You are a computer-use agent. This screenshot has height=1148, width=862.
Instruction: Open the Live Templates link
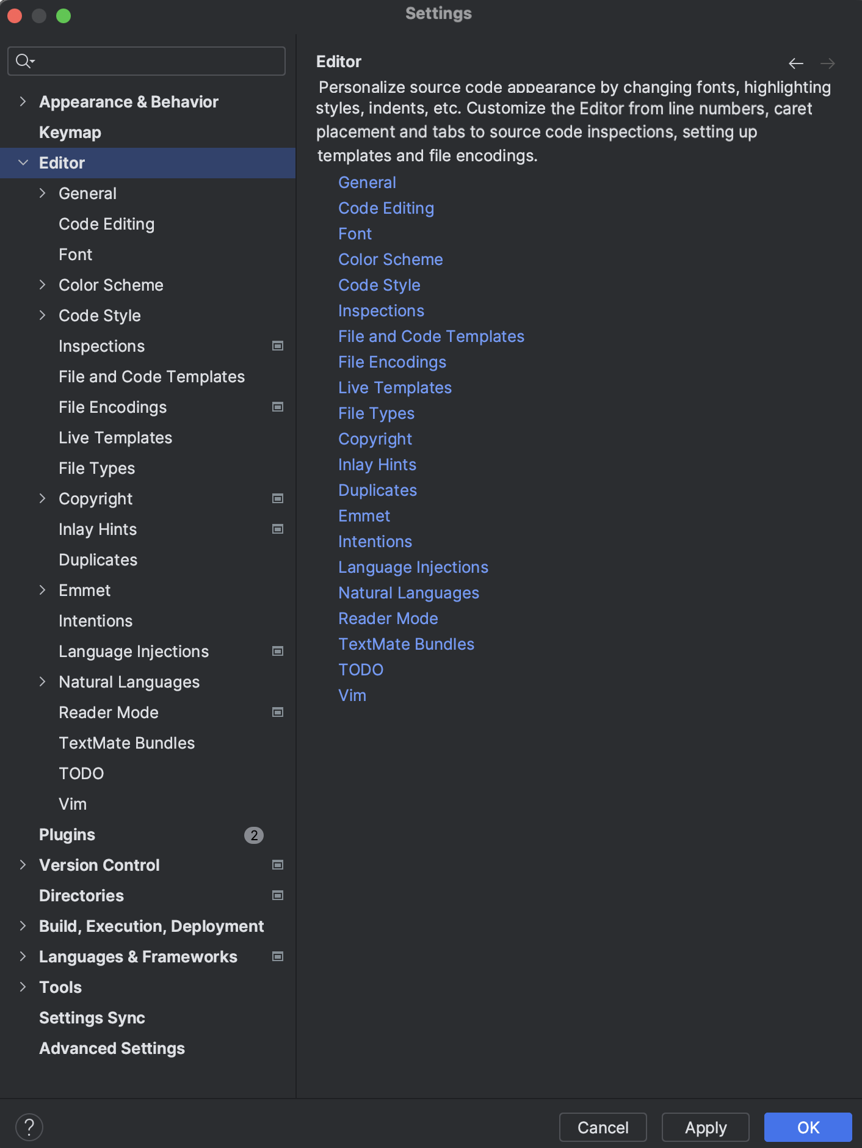click(394, 387)
